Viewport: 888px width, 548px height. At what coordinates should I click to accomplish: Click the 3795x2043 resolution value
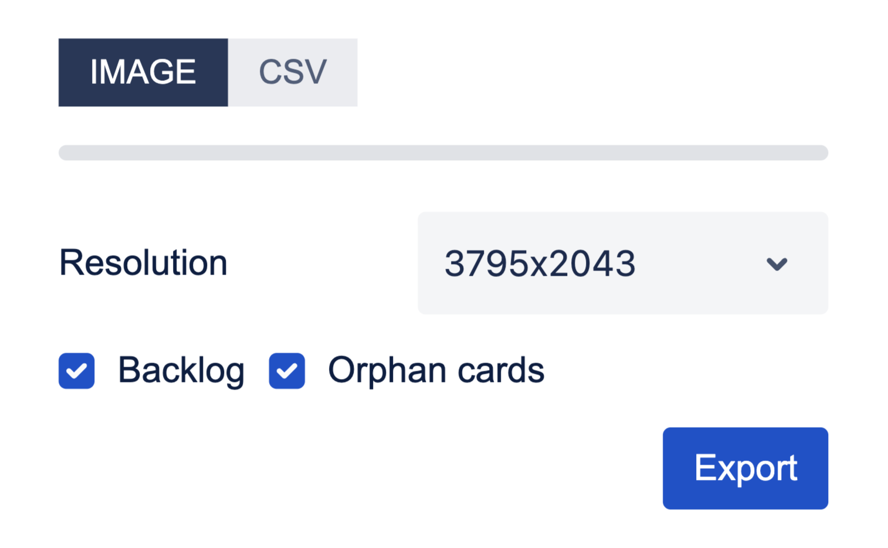click(540, 263)
